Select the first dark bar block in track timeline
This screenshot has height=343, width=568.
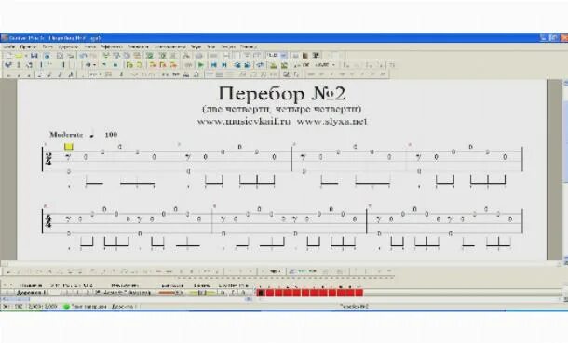(x=261, y=293)
